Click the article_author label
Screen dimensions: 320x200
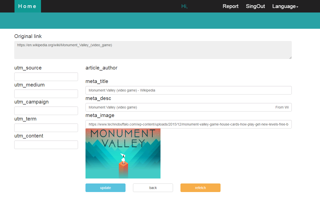(x=101, y=68)
